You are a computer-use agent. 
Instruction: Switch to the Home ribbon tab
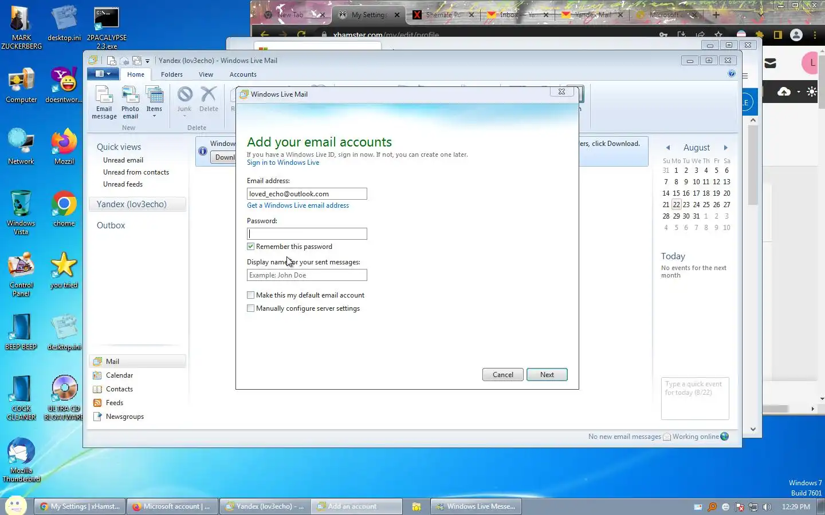[x=136, y=74]
